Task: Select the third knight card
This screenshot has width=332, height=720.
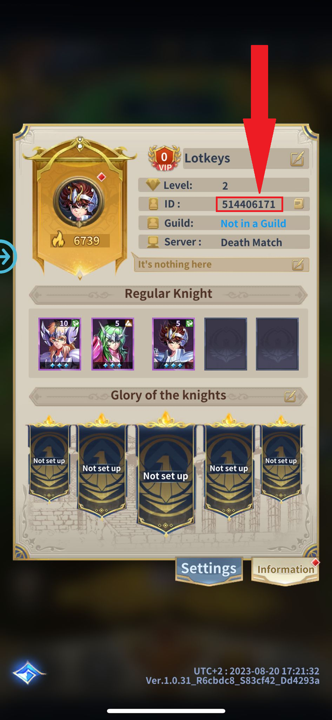Action: coord(173,344)
